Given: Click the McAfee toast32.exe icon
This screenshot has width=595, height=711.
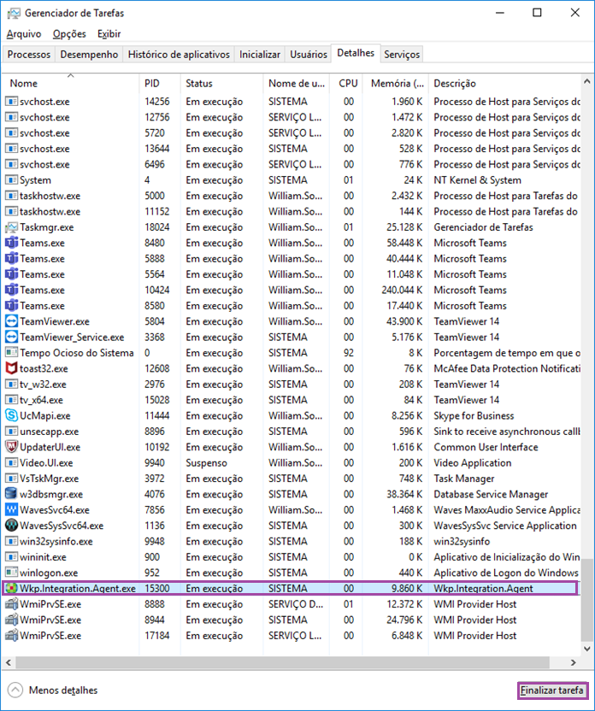Looking at the screenshot, I should (x=11, y=368).
